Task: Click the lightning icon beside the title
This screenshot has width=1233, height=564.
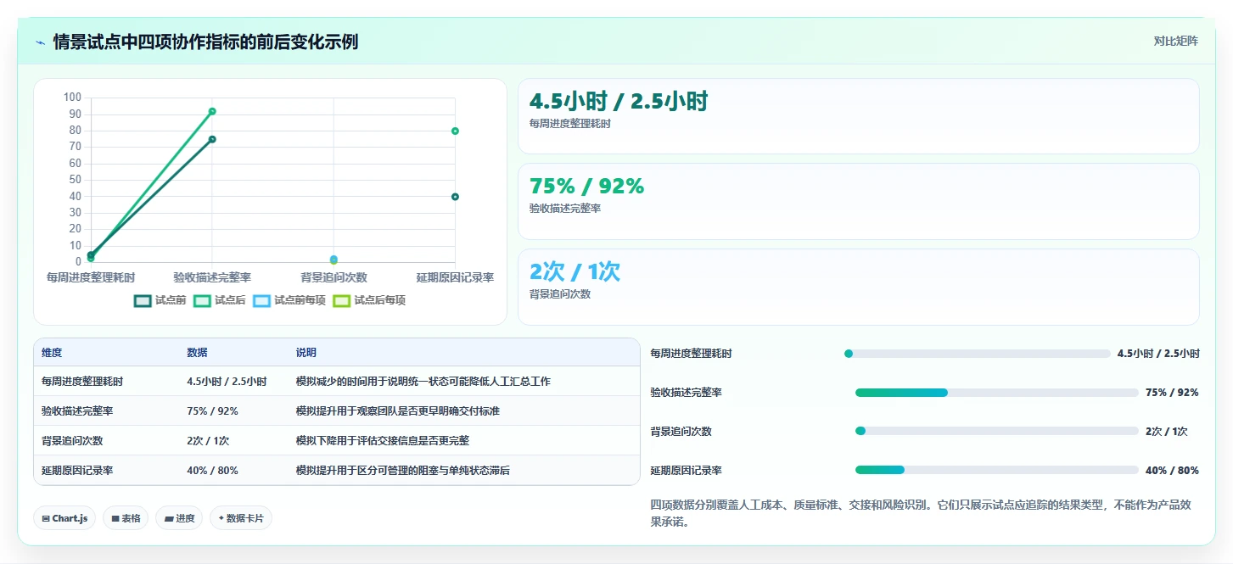Action: [40, 42]
